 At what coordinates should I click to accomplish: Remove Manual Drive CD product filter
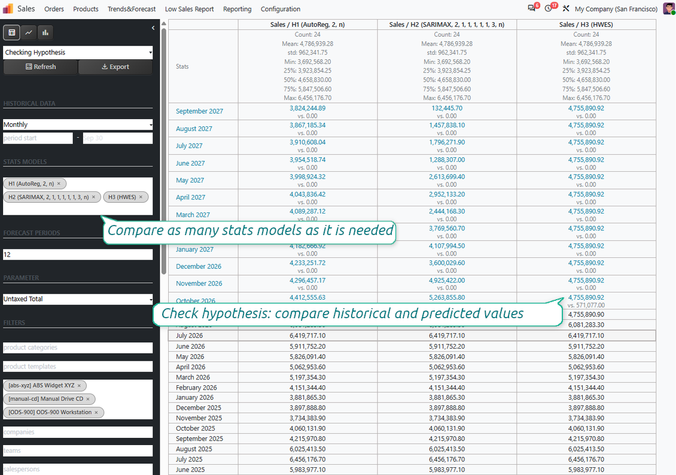[88, 399]
